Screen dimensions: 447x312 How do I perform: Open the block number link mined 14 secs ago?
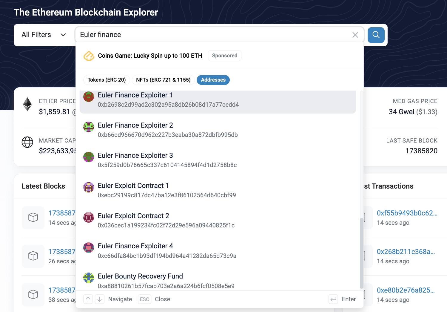(x=62, y=213)
